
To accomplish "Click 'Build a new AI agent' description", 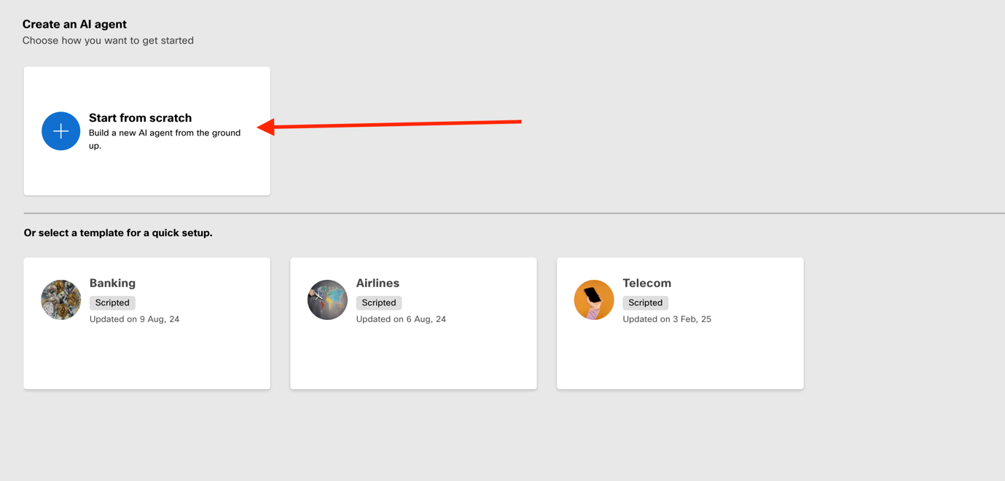I will [164, 138].
